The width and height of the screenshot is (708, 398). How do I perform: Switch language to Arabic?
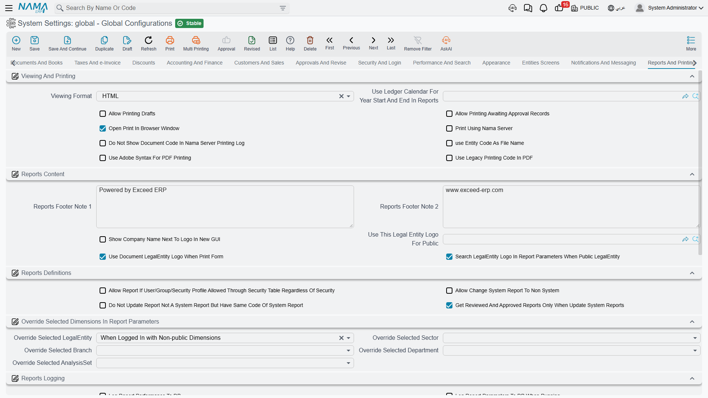coord(617,8)
